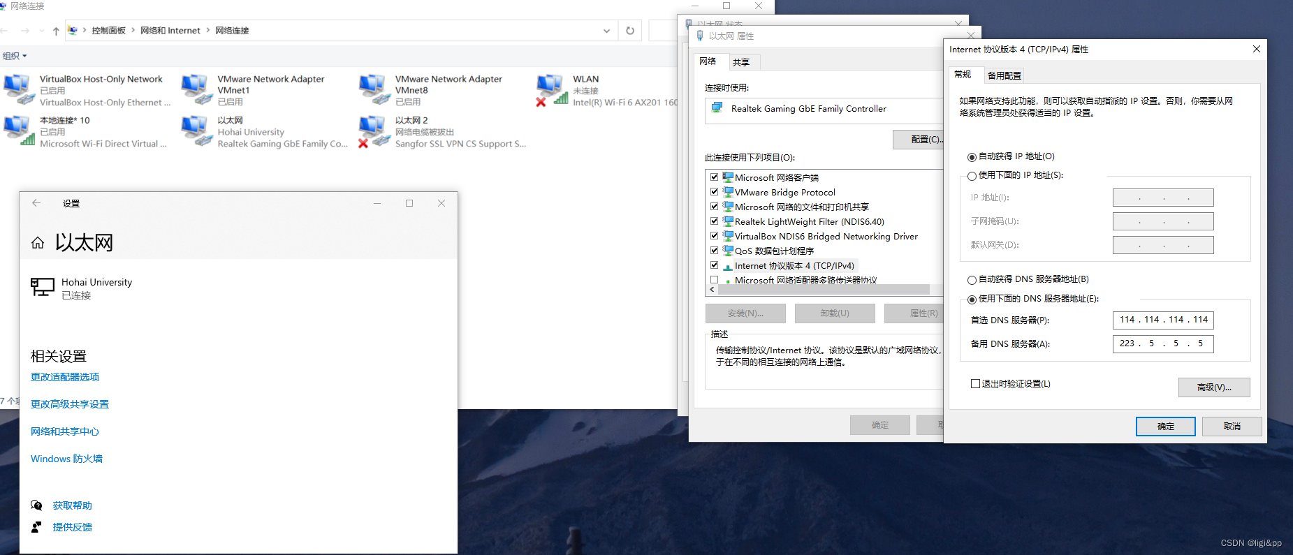The width and height of the screenshot is (1293, 555).
Task: Select 使用下面的 DNS 服务器地址 radio button
Action: coord(972,299)
